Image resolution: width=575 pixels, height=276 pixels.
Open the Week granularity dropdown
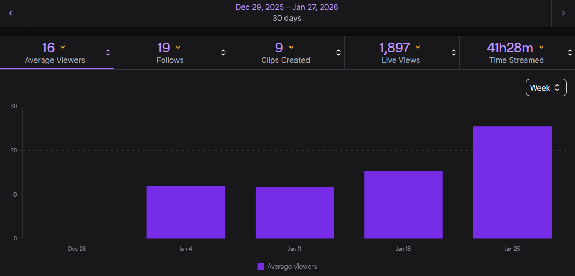546,87
